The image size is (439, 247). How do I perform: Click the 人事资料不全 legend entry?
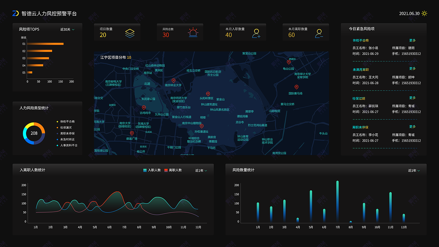click(x=67, y=145)
